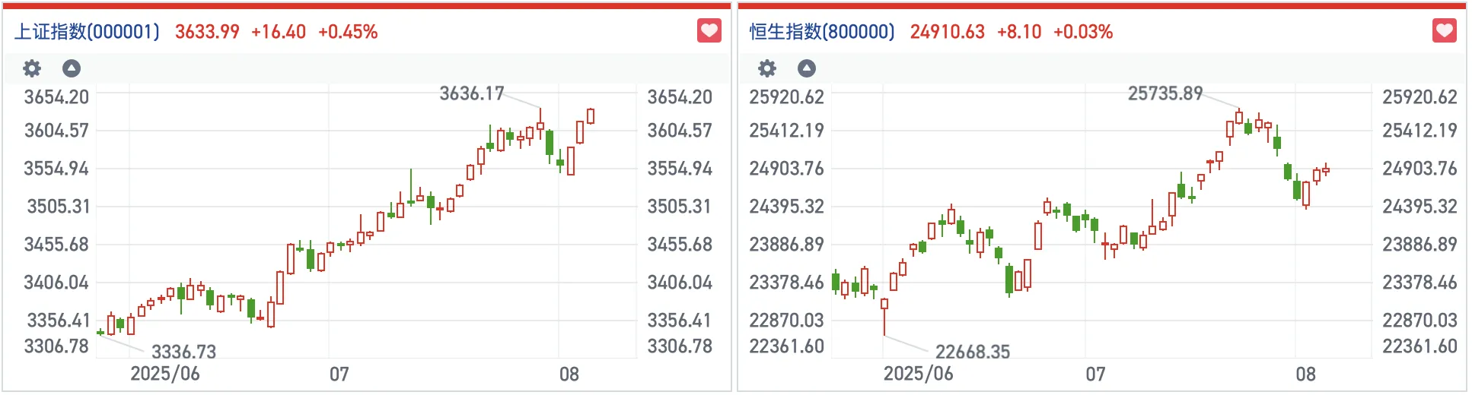Open 上证指数(000001) index title link
This screenshot has height=395, width=1472.
point(88,32)
